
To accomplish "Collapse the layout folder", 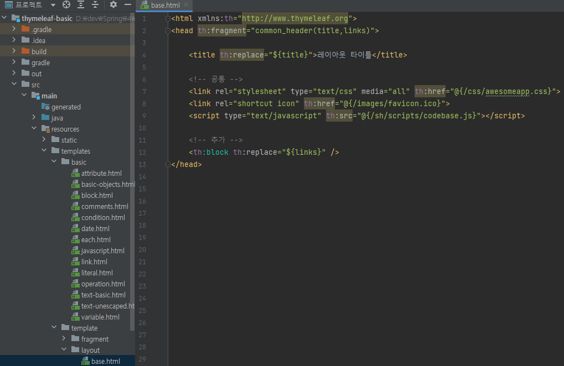I will [64, 349].
